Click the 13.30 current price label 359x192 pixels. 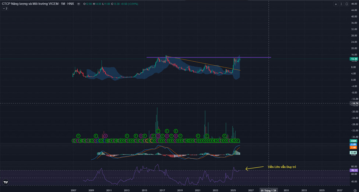pyautogui.click(x=353, y=59)
